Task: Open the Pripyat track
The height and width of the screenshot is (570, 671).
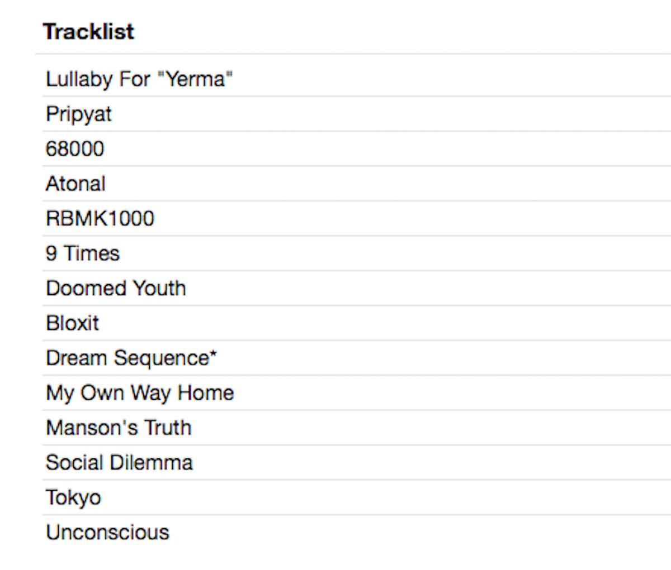Action: click(79, 114)
